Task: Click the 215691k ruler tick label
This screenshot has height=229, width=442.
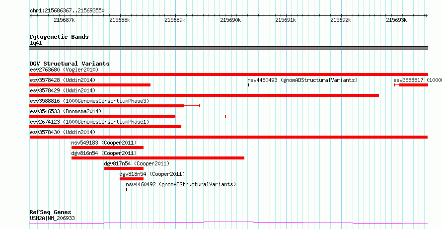Action: tap(286, 20)
